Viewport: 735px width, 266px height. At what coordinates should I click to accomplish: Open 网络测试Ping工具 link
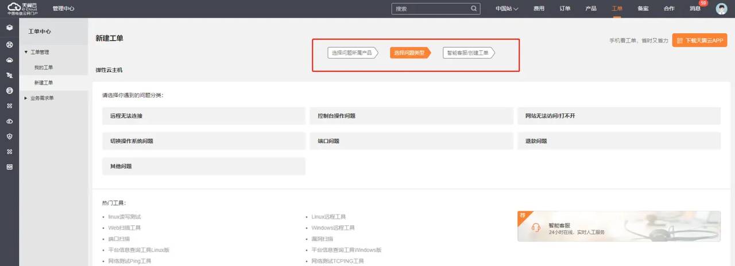pyautogui.click(x=130, y=261)
